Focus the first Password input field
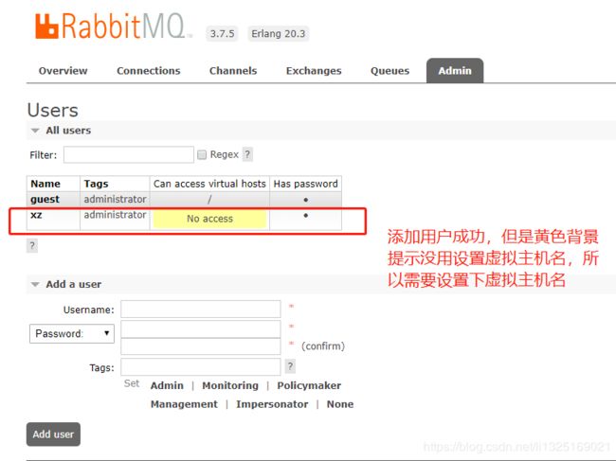The height and width of the screenshot is (461, 616). click(201, 328)
